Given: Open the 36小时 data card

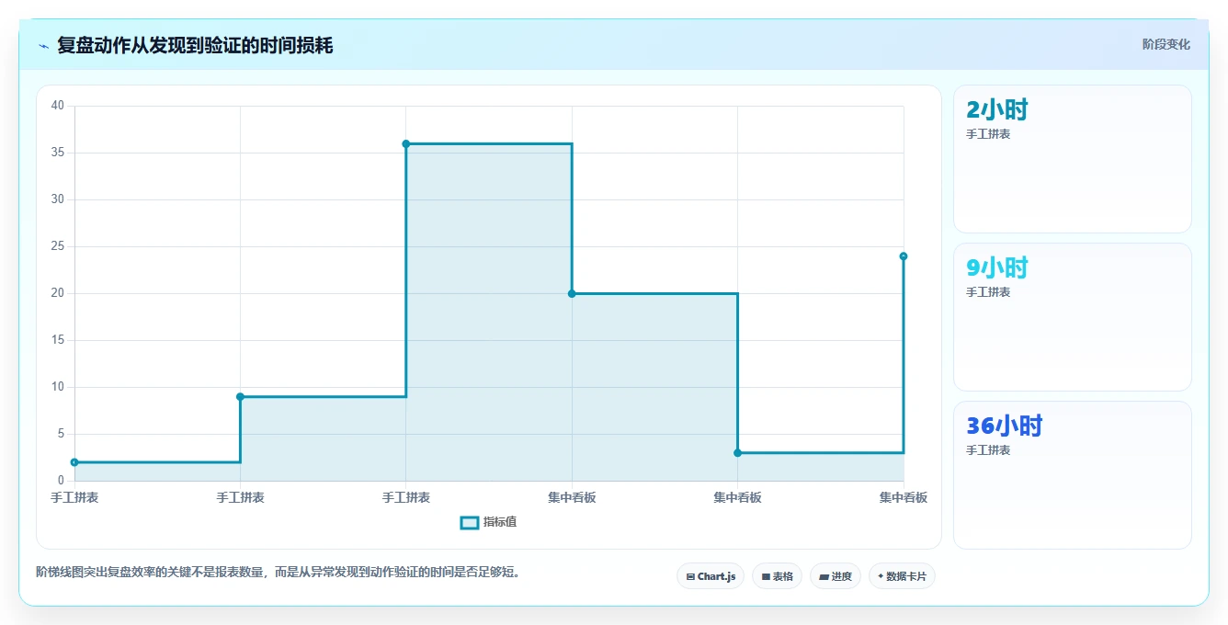Looking at the screenshot, I should [1073, 475].
